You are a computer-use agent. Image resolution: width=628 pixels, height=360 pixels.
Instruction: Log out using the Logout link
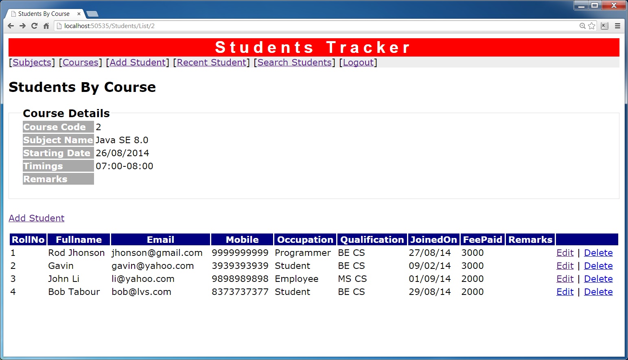358,62
